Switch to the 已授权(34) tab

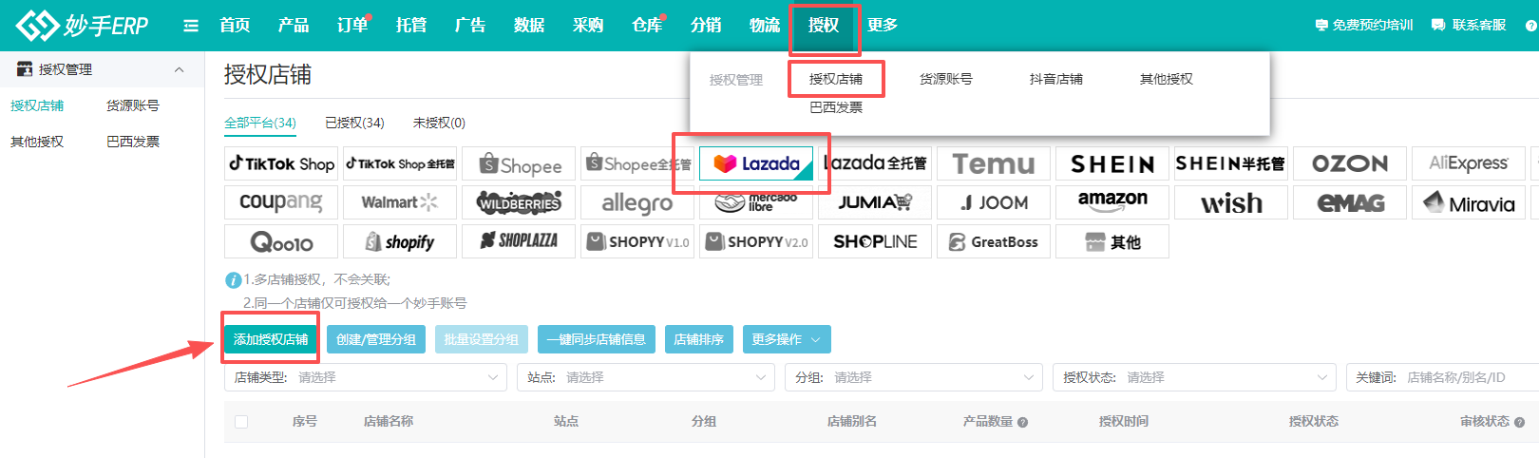(x=354, y=123)
